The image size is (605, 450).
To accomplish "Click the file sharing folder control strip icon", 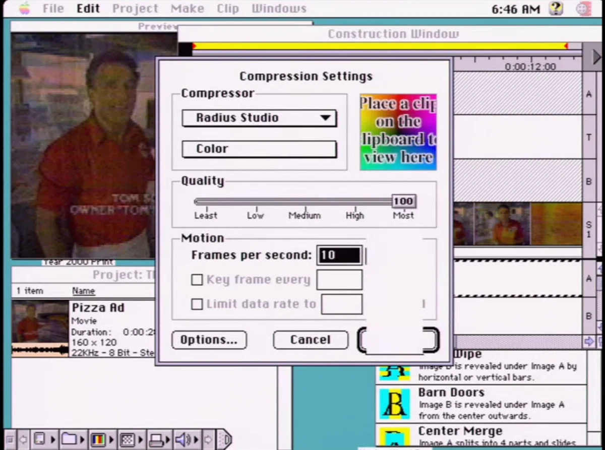I will 69,438.
